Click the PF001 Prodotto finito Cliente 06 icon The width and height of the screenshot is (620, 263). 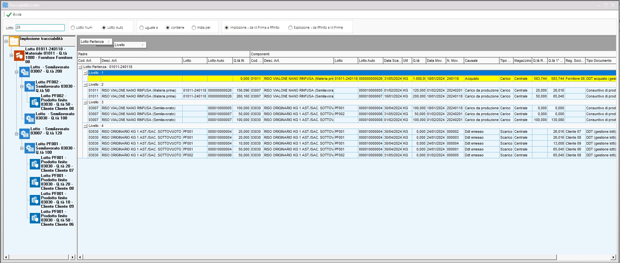35,218
